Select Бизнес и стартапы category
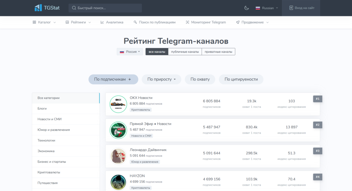 coord(66,161)
